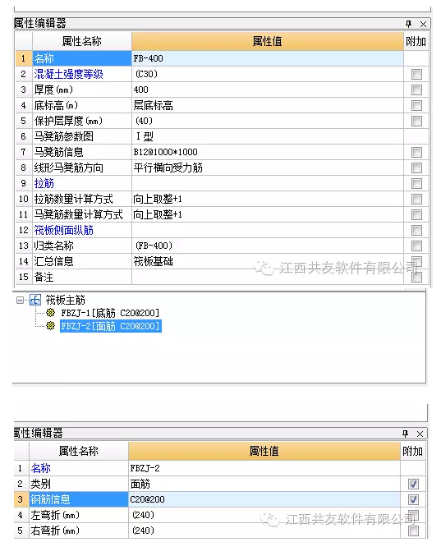The width and height of the screenshot is (441, 542).
Task: Click 附加 header in upper editor
Action: (416, 42)
